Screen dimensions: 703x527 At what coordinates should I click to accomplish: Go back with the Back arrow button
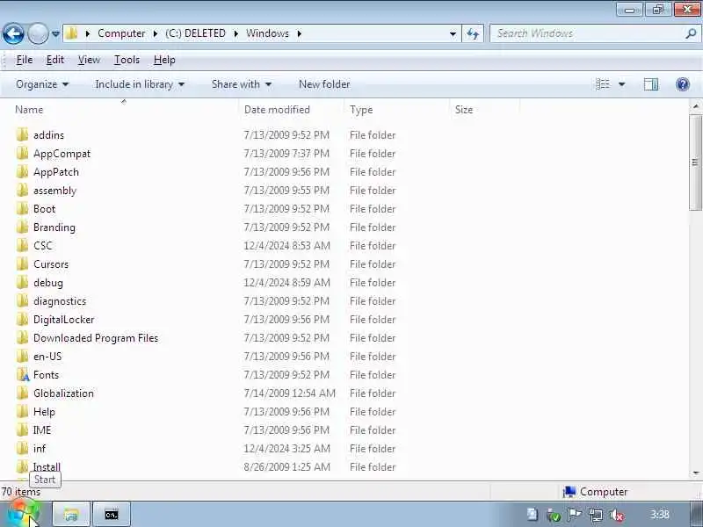[x=13, y=33]
